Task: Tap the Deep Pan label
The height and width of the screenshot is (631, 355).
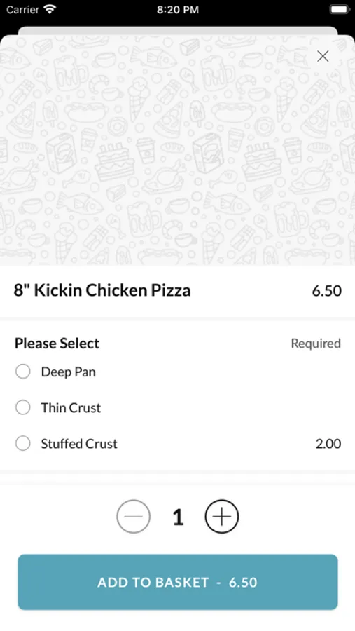Action: 69,372
